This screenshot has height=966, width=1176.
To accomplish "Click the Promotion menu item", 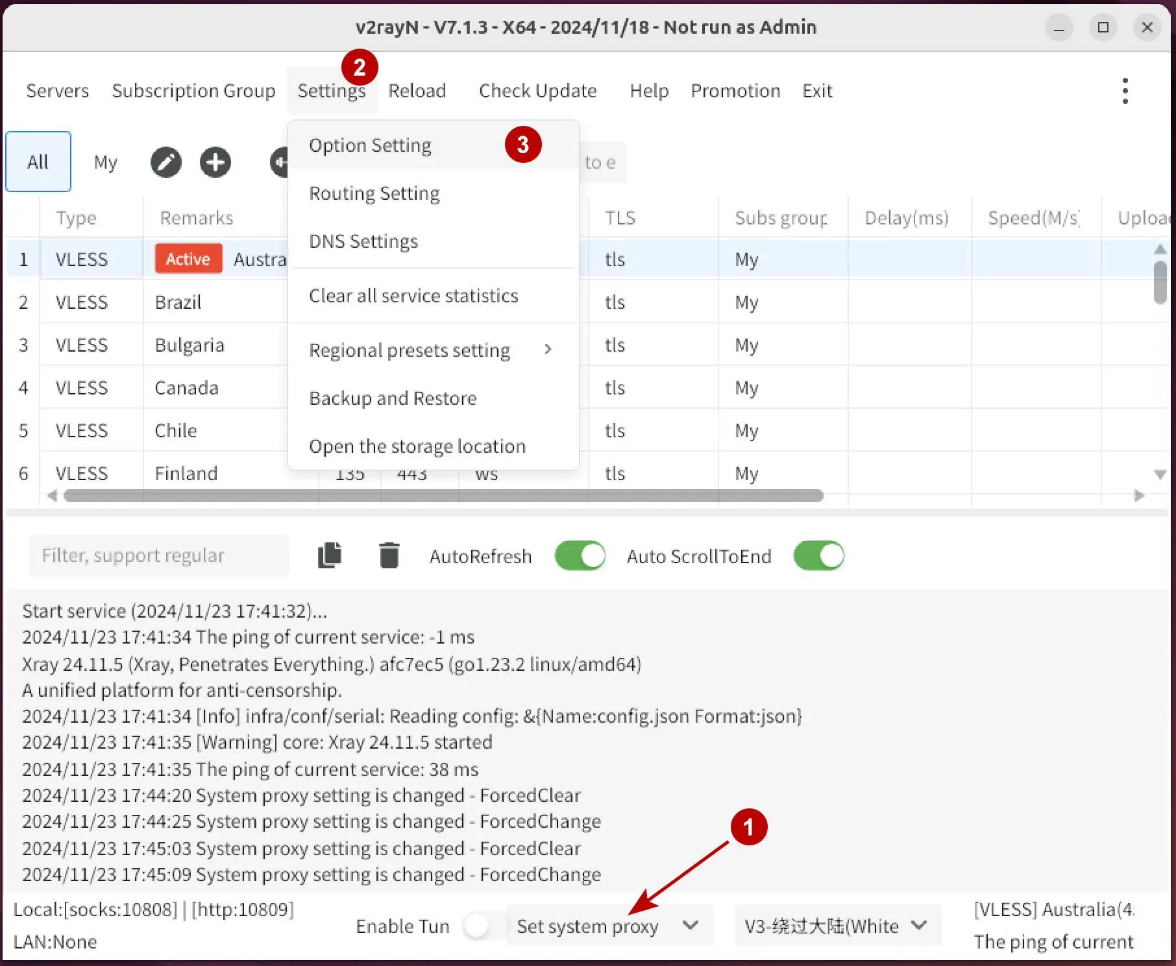I will pos(735,91).
